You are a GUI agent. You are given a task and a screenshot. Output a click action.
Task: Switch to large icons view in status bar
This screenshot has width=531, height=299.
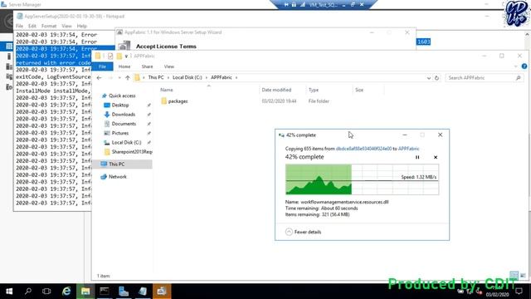click(523, 276)
